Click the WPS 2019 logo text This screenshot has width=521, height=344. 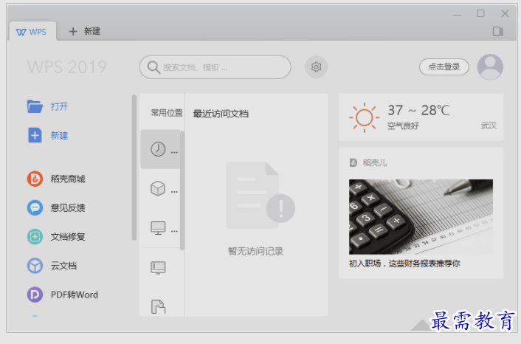pos(67,67)
